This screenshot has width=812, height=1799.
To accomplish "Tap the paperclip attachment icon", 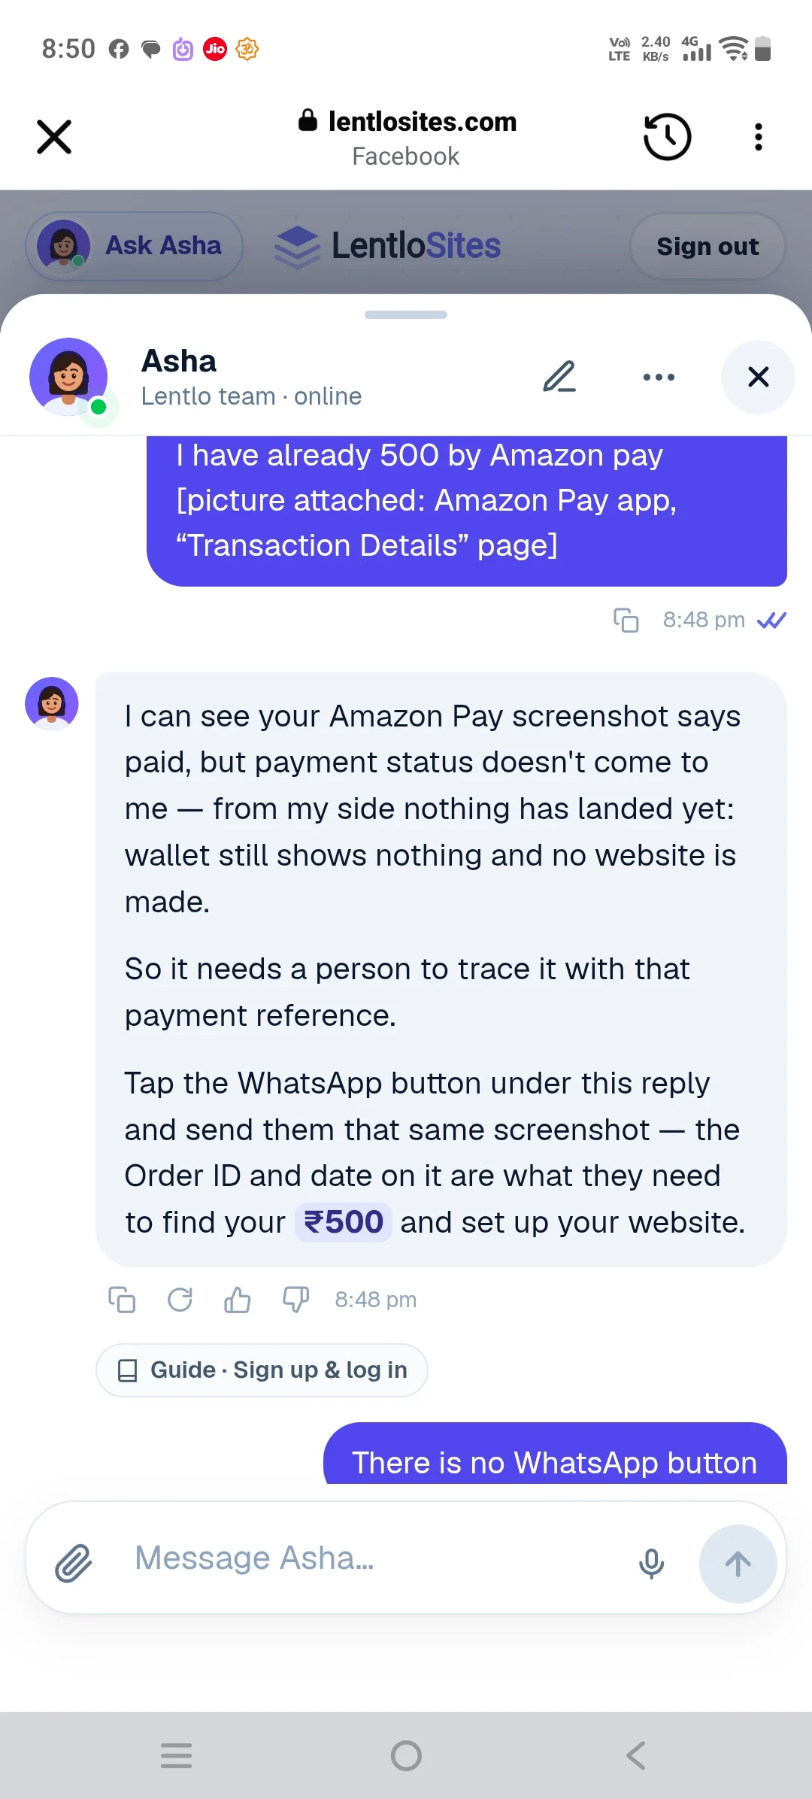I will pyautogui.click(x=74, y=1564).
